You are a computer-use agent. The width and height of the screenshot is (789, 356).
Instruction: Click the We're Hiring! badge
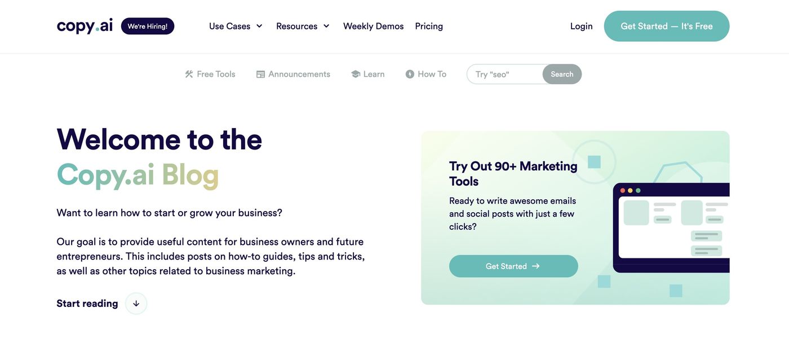(x=148, y=26)
